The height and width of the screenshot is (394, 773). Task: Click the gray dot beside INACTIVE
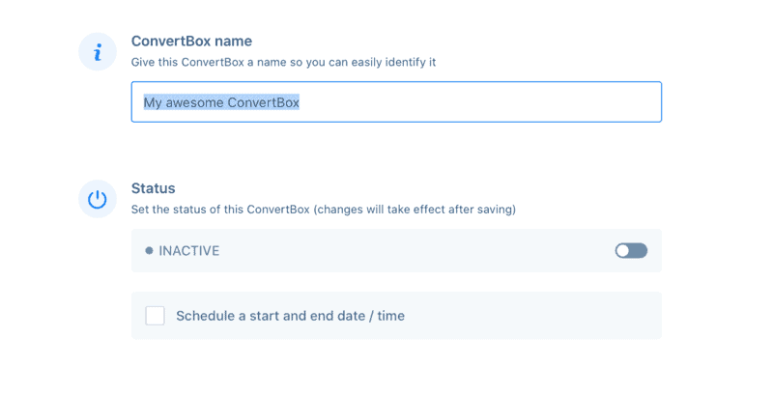coord(149,251)
